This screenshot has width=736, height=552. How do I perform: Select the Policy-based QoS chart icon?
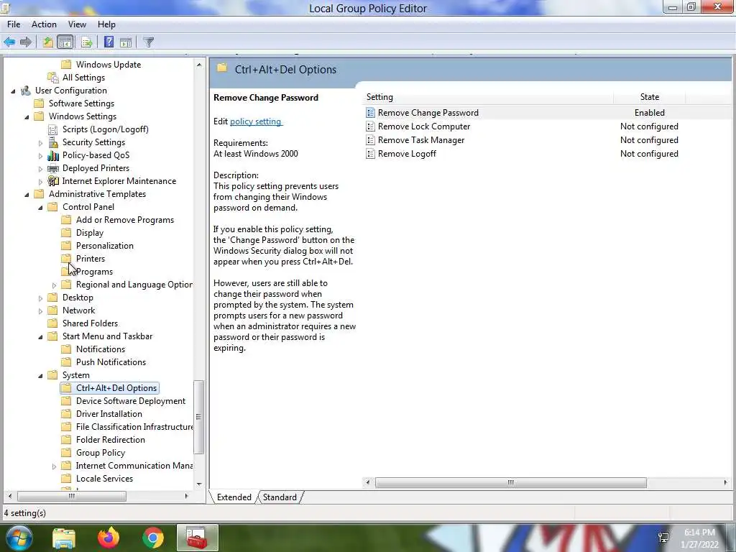53,155
